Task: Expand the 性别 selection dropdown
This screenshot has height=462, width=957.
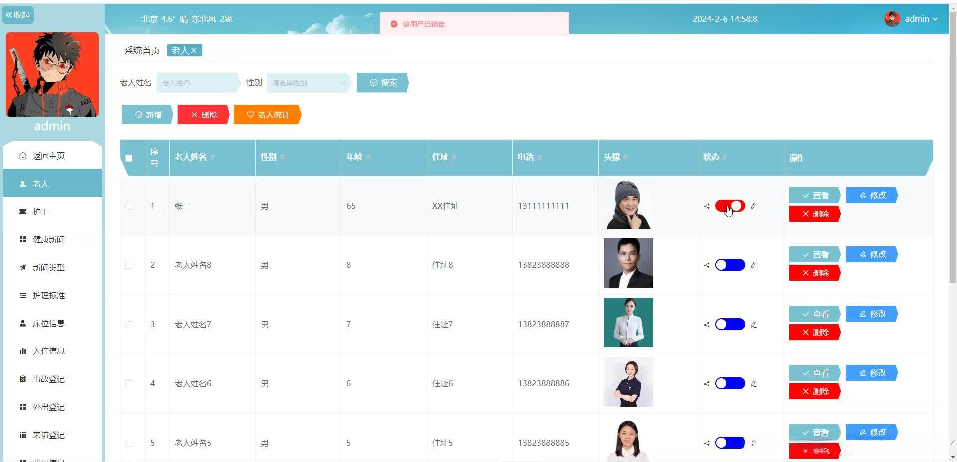Action: [309, 83]
